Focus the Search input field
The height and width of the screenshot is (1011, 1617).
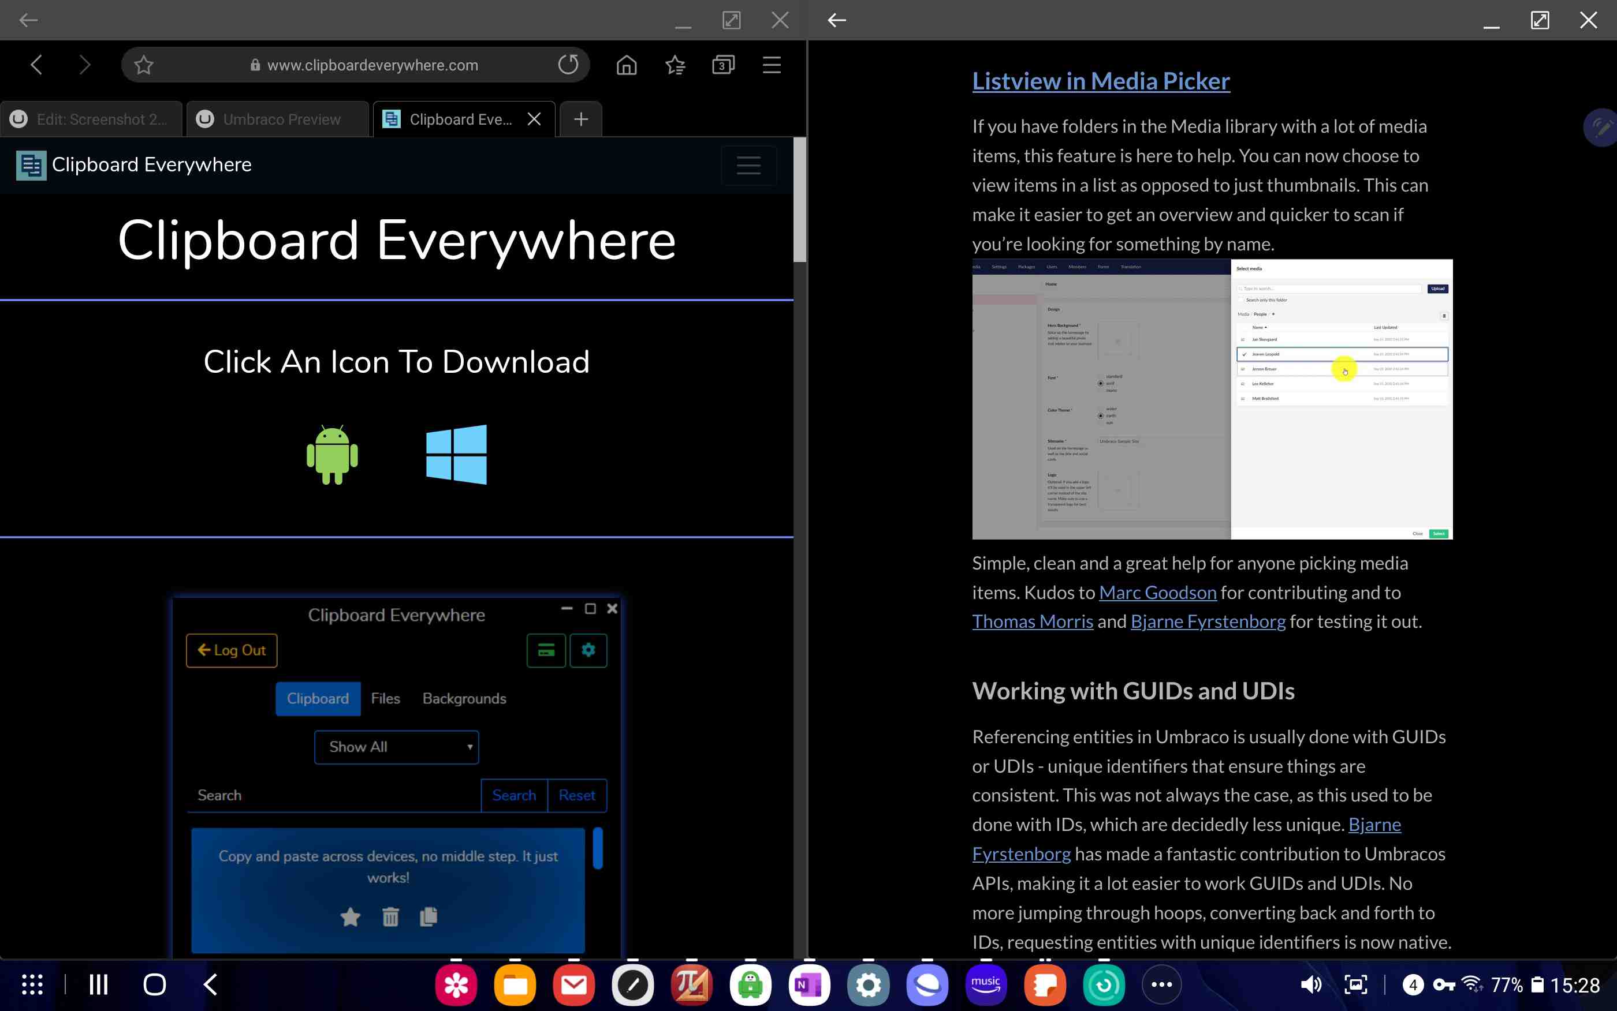(334, 795)
